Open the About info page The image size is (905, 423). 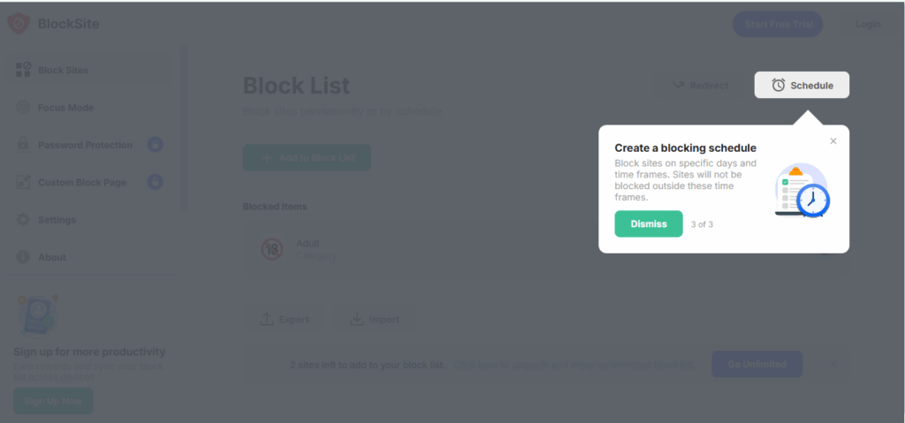point(51,257)
